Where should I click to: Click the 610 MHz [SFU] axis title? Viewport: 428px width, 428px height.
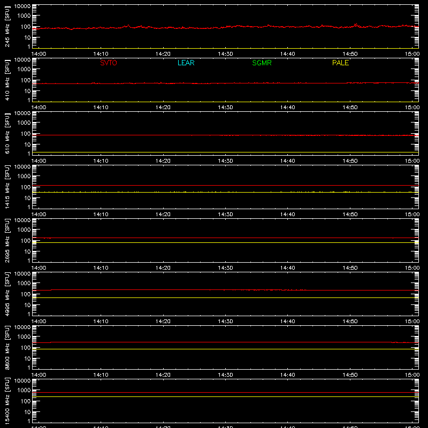click(x=7, y=133)
